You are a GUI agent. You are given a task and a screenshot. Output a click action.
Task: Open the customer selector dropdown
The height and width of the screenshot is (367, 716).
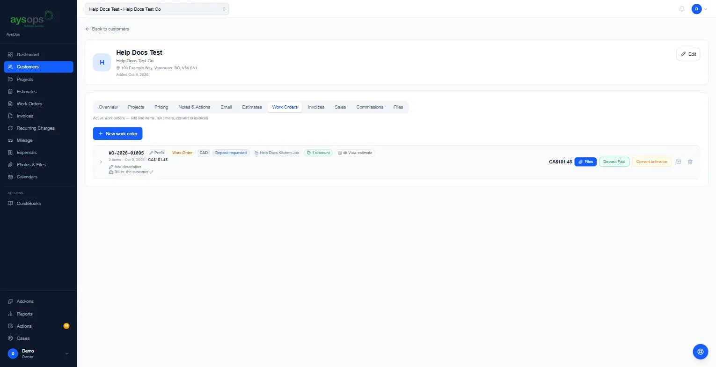pos(157,9)
